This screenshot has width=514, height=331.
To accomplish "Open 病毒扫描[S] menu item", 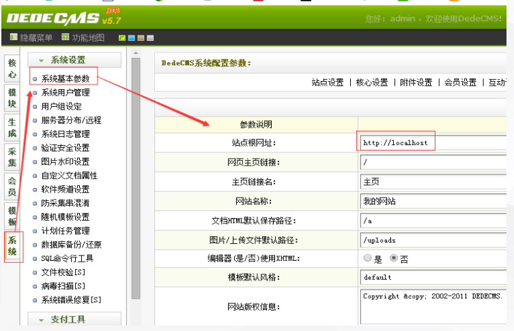I will coord(63,286).
